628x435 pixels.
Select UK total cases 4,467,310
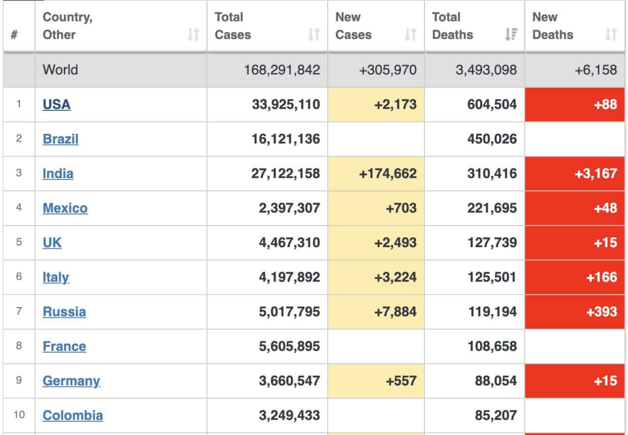pyautogui.click(x=290, y=243)
